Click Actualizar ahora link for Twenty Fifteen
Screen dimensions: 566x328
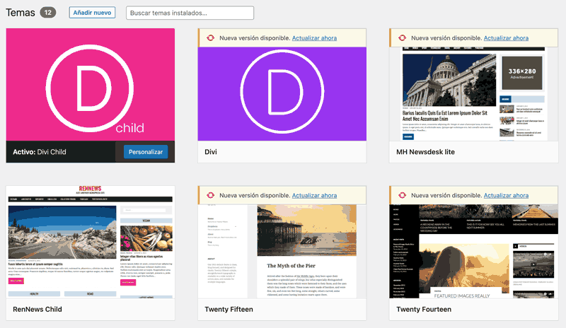click(x=314, y=195)
